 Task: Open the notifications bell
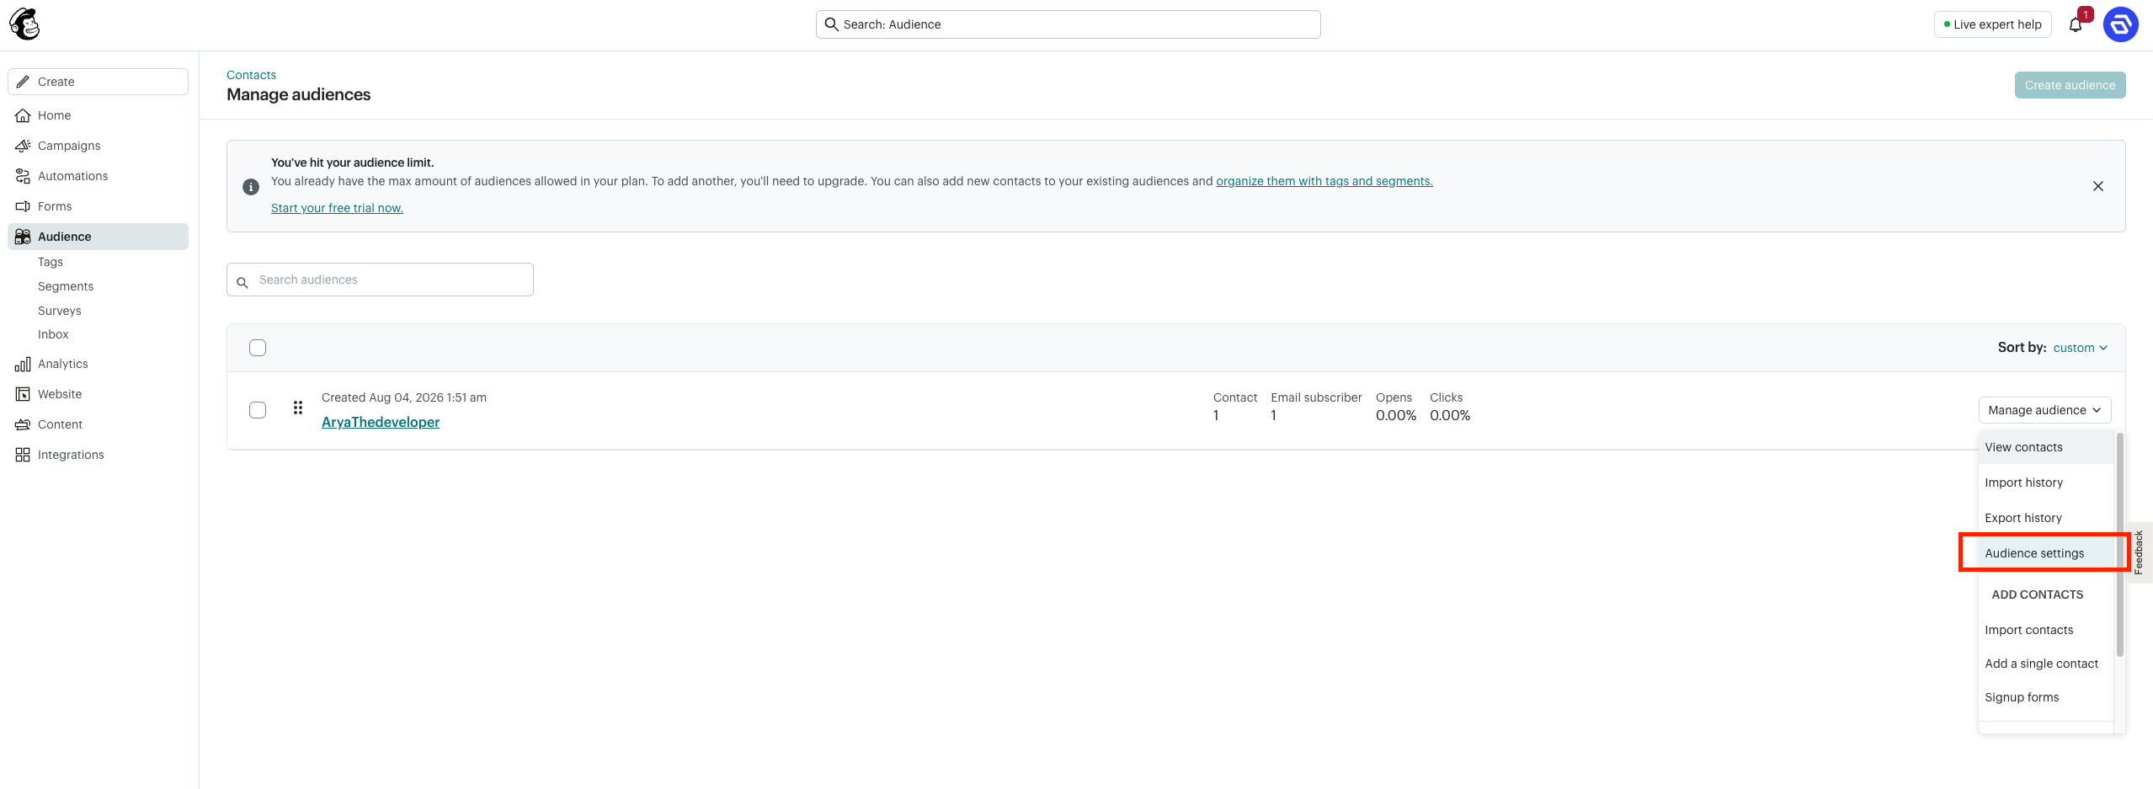(x=2076, y=24)
